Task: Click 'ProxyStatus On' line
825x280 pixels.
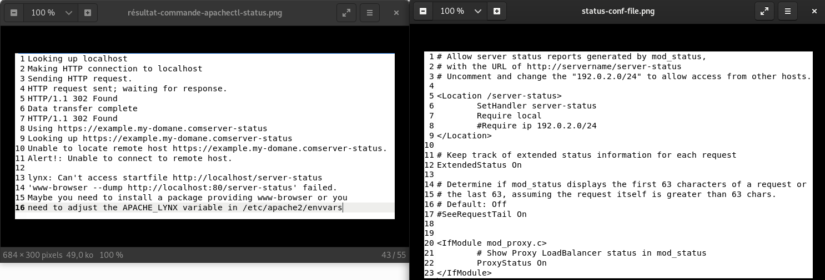Action: (511, 263)
